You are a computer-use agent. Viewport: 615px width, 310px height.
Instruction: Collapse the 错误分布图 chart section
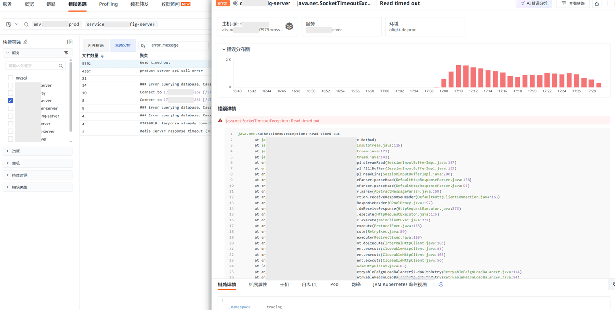click(224, 49)
